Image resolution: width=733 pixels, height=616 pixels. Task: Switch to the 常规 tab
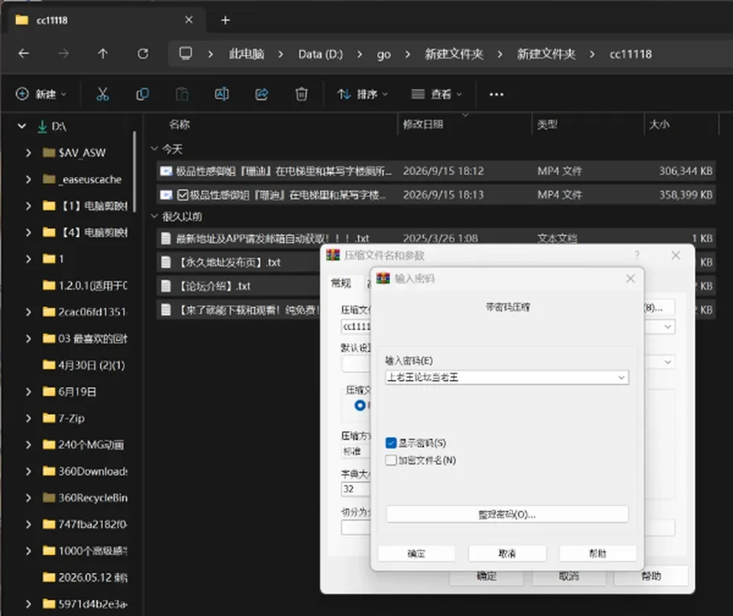341,283
